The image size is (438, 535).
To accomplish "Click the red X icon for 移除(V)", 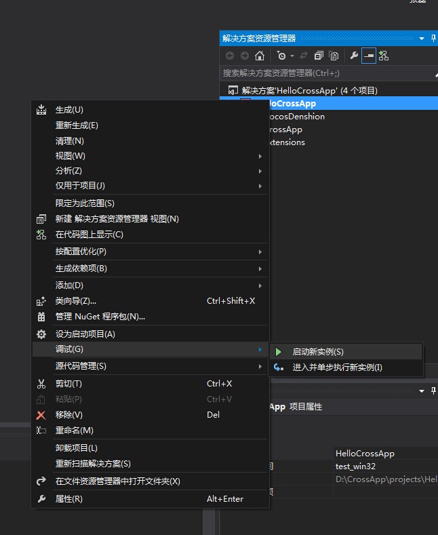I will 41,415.
